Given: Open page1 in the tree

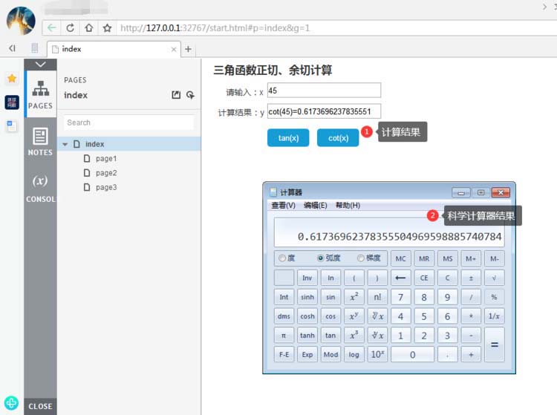Looking at the screenshot, I should [106, 159].
